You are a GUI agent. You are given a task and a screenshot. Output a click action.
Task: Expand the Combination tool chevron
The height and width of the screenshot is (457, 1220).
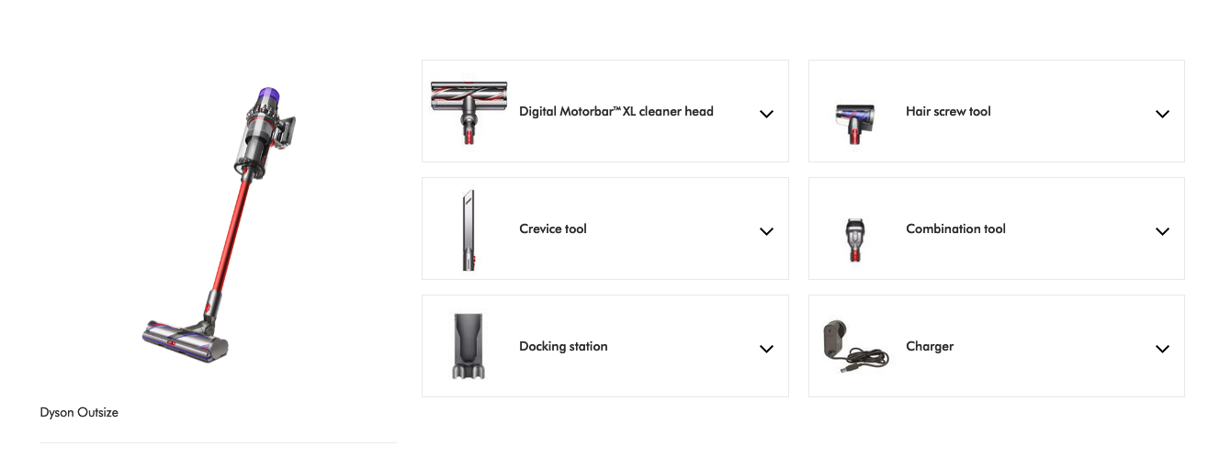tap(1162, 231)
